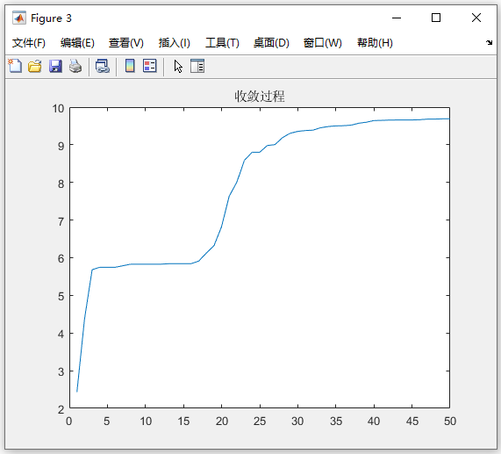Click the dock figure arrow at menu bar right
The image size is (501, 454).
(x=489, y=42)
